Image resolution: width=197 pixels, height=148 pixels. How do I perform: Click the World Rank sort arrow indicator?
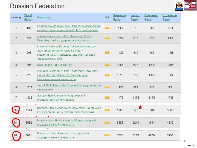[x=32, y=19]
